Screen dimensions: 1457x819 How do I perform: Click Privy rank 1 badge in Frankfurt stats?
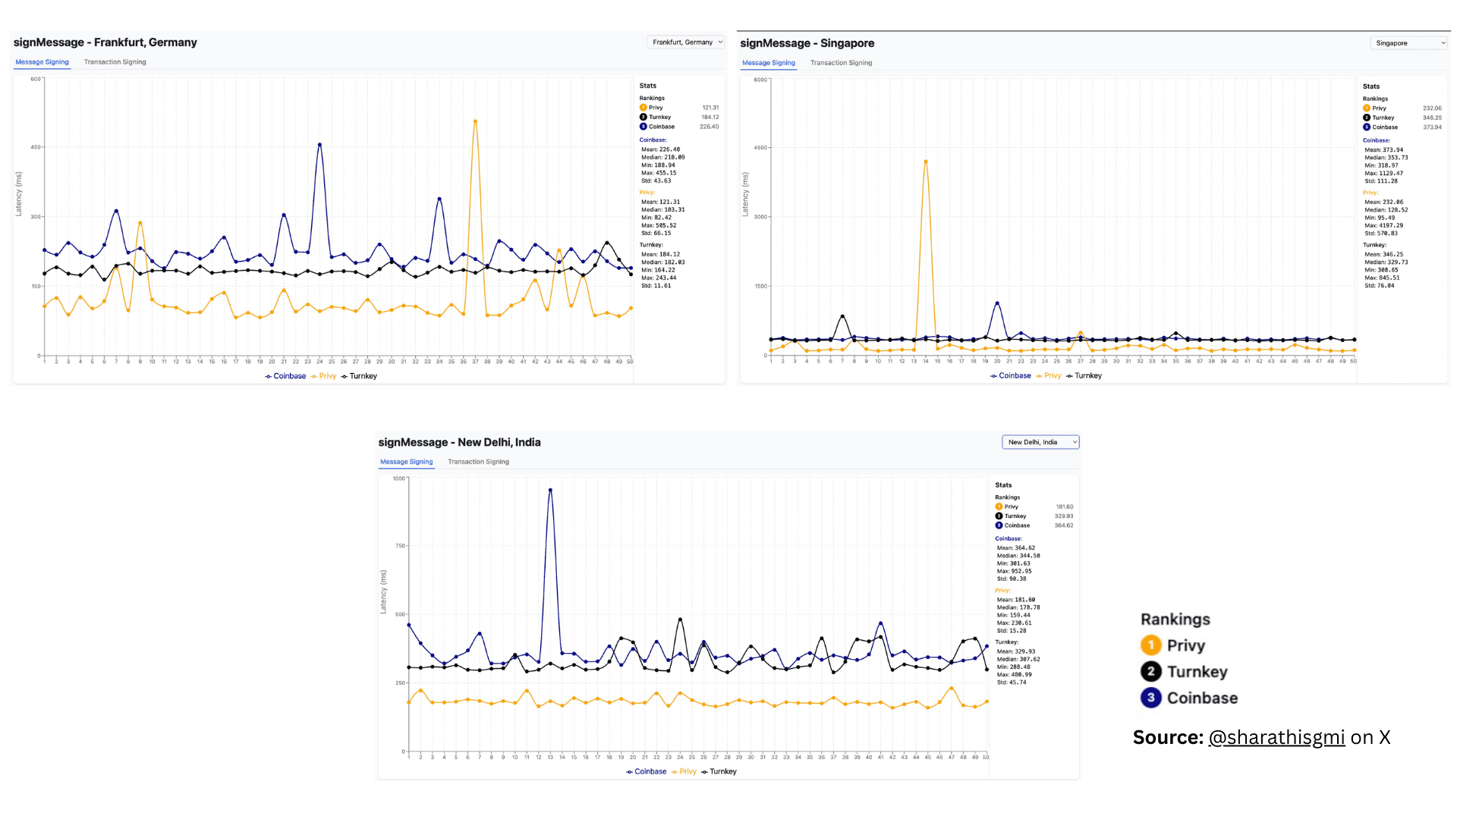(x=644, y=108)
